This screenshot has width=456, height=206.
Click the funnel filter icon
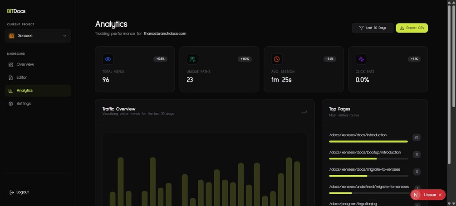pyautogui.click(x=361, y=28)
